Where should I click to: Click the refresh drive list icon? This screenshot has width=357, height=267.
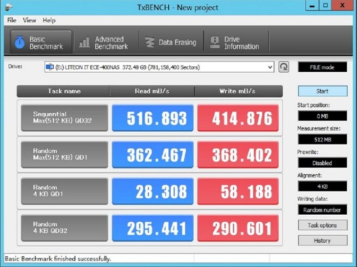[x=284, y=67]
